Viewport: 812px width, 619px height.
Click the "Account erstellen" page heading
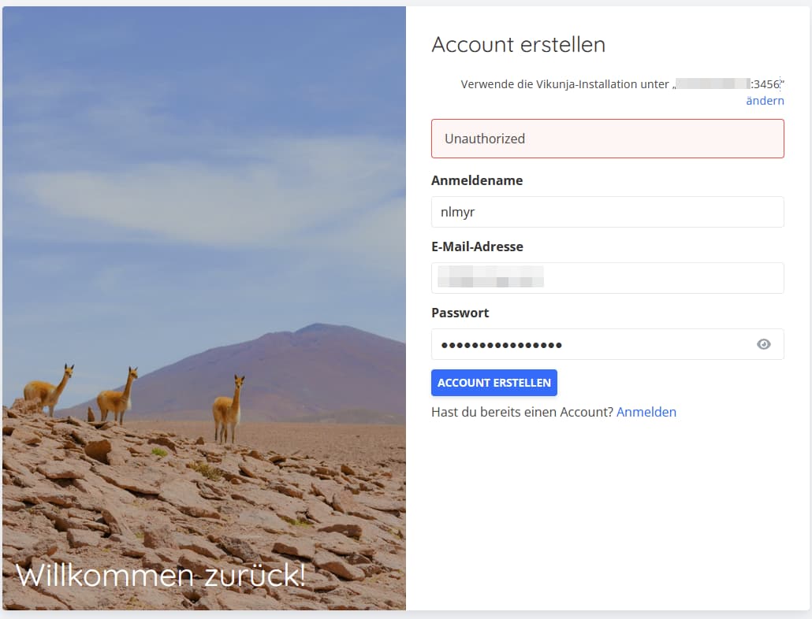click(519, 45)
